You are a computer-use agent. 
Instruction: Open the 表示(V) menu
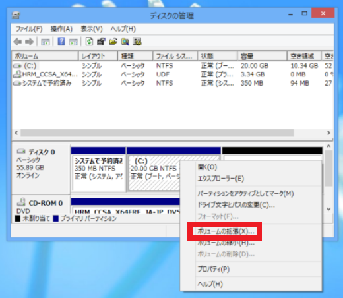[92, 29]
